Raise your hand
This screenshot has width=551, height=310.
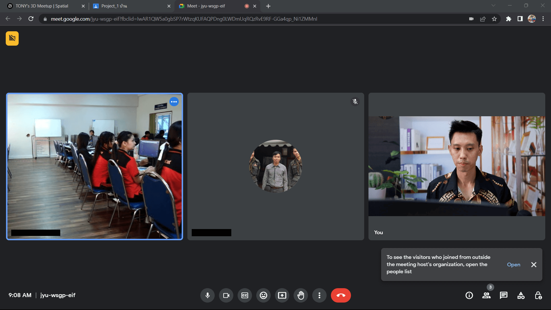(x=300, y=295)
